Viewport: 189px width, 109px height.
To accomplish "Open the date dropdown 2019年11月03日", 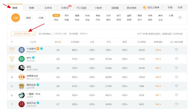I will pos(23,34).
